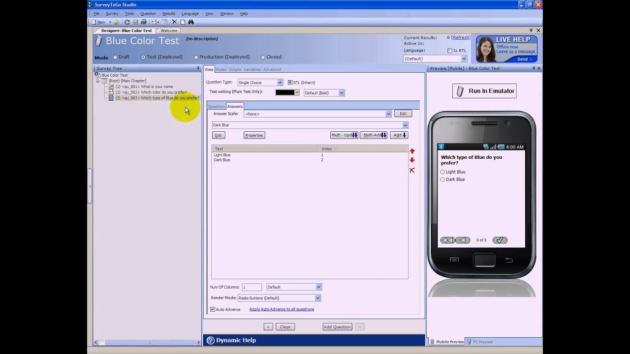Viewport: 630px width, 354px height.
Task: Click the Refresh link beside Current Results
Action: (461, 37)
